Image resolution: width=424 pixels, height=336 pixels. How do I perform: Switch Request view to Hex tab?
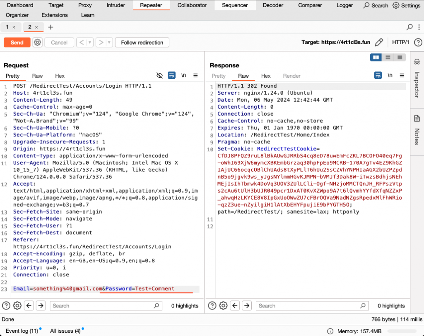tap(60, 76)
